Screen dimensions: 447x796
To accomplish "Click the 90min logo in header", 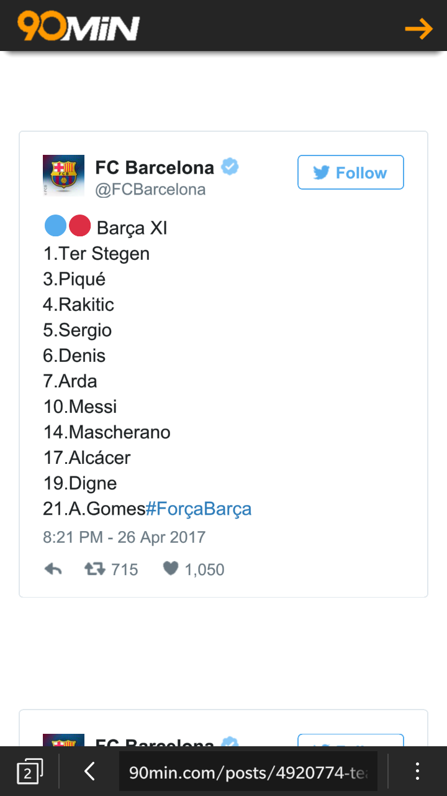I will [78, 27].
